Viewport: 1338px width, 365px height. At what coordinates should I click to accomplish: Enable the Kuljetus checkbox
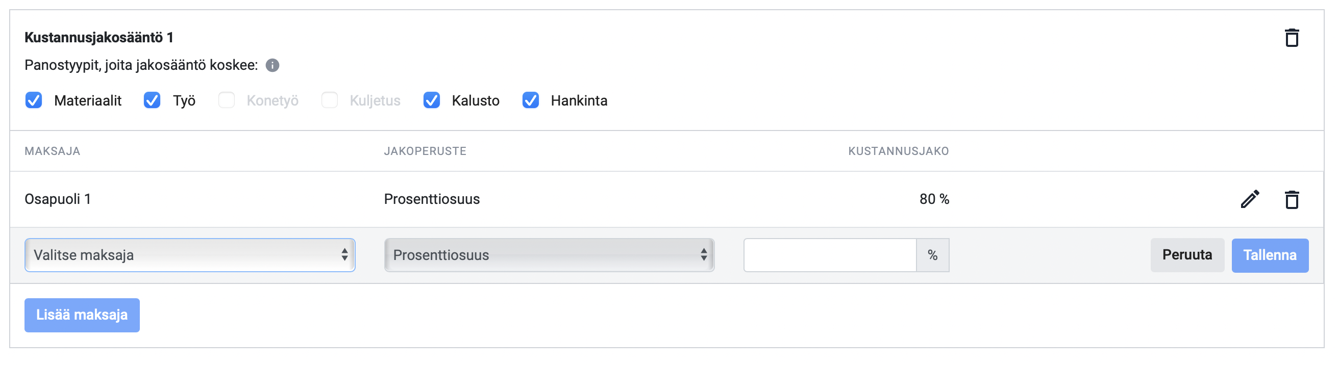tap(330, 100)
